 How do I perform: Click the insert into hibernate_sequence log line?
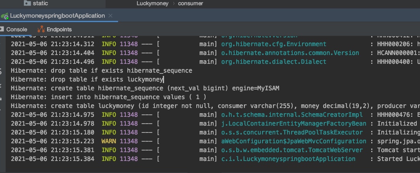pyautogui.click(x=108, y=97)
